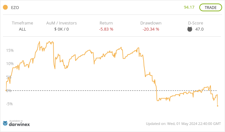This screenshot has height=132, width=225.
Task: Click the 94.17 quote value
Action: [x=189, y=7]
